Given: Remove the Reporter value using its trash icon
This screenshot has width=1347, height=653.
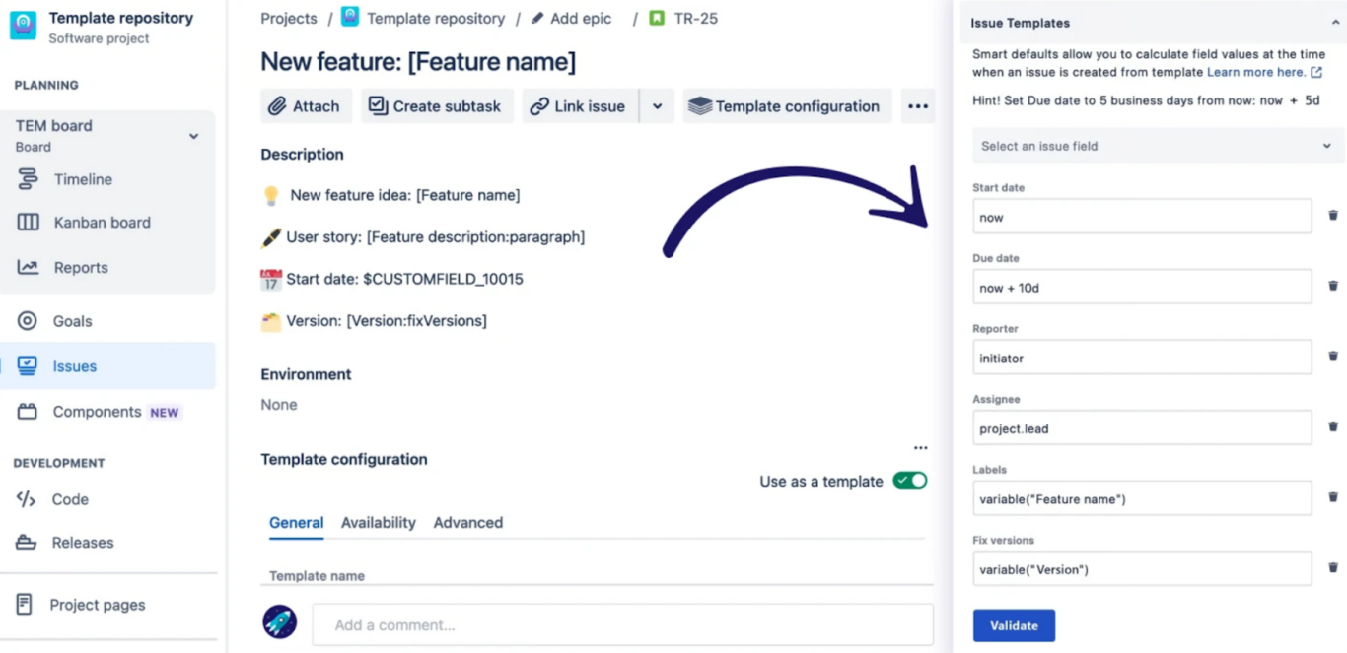Looking at the screenshot, I should 1332,356.
